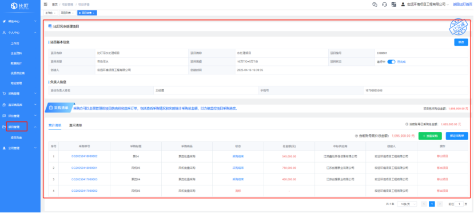The height and width of the screenshot is (213, 474).
Task: Click the blue 修改 button
Action: [x=461, y=42]
